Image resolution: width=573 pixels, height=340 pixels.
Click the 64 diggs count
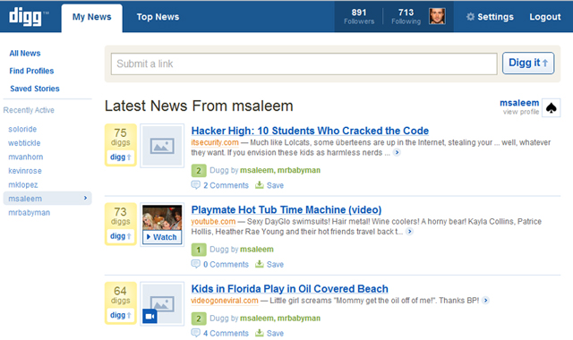point(120,294)
